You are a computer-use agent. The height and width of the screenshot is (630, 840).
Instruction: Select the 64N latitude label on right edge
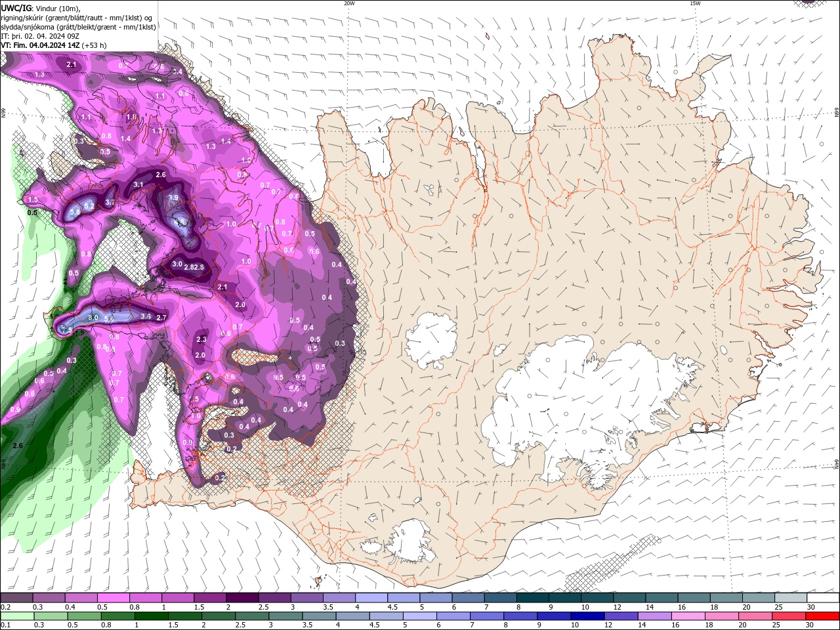coord(837,464)
